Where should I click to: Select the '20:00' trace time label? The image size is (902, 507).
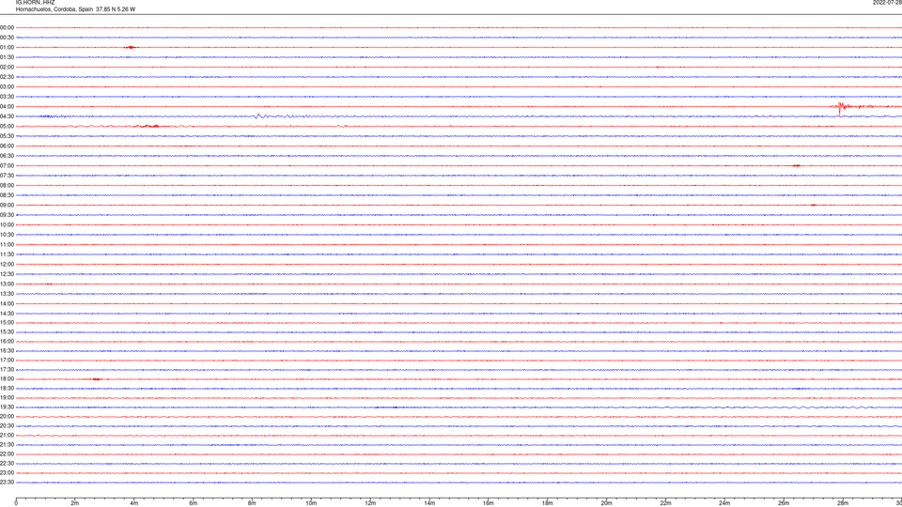[7, 417]
